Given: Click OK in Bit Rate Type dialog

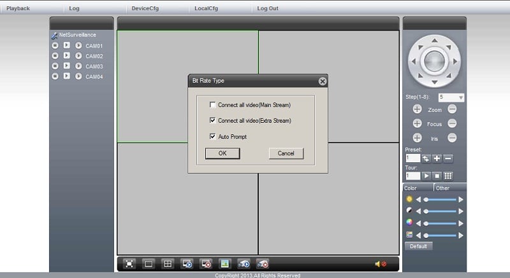Looking at the screenshot, I should click(x=222, y=153).
